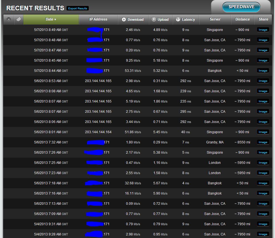Viewport: 275px width, 238px height.
Task: Open Image for Granby, MA result
Action: [263, 142]
